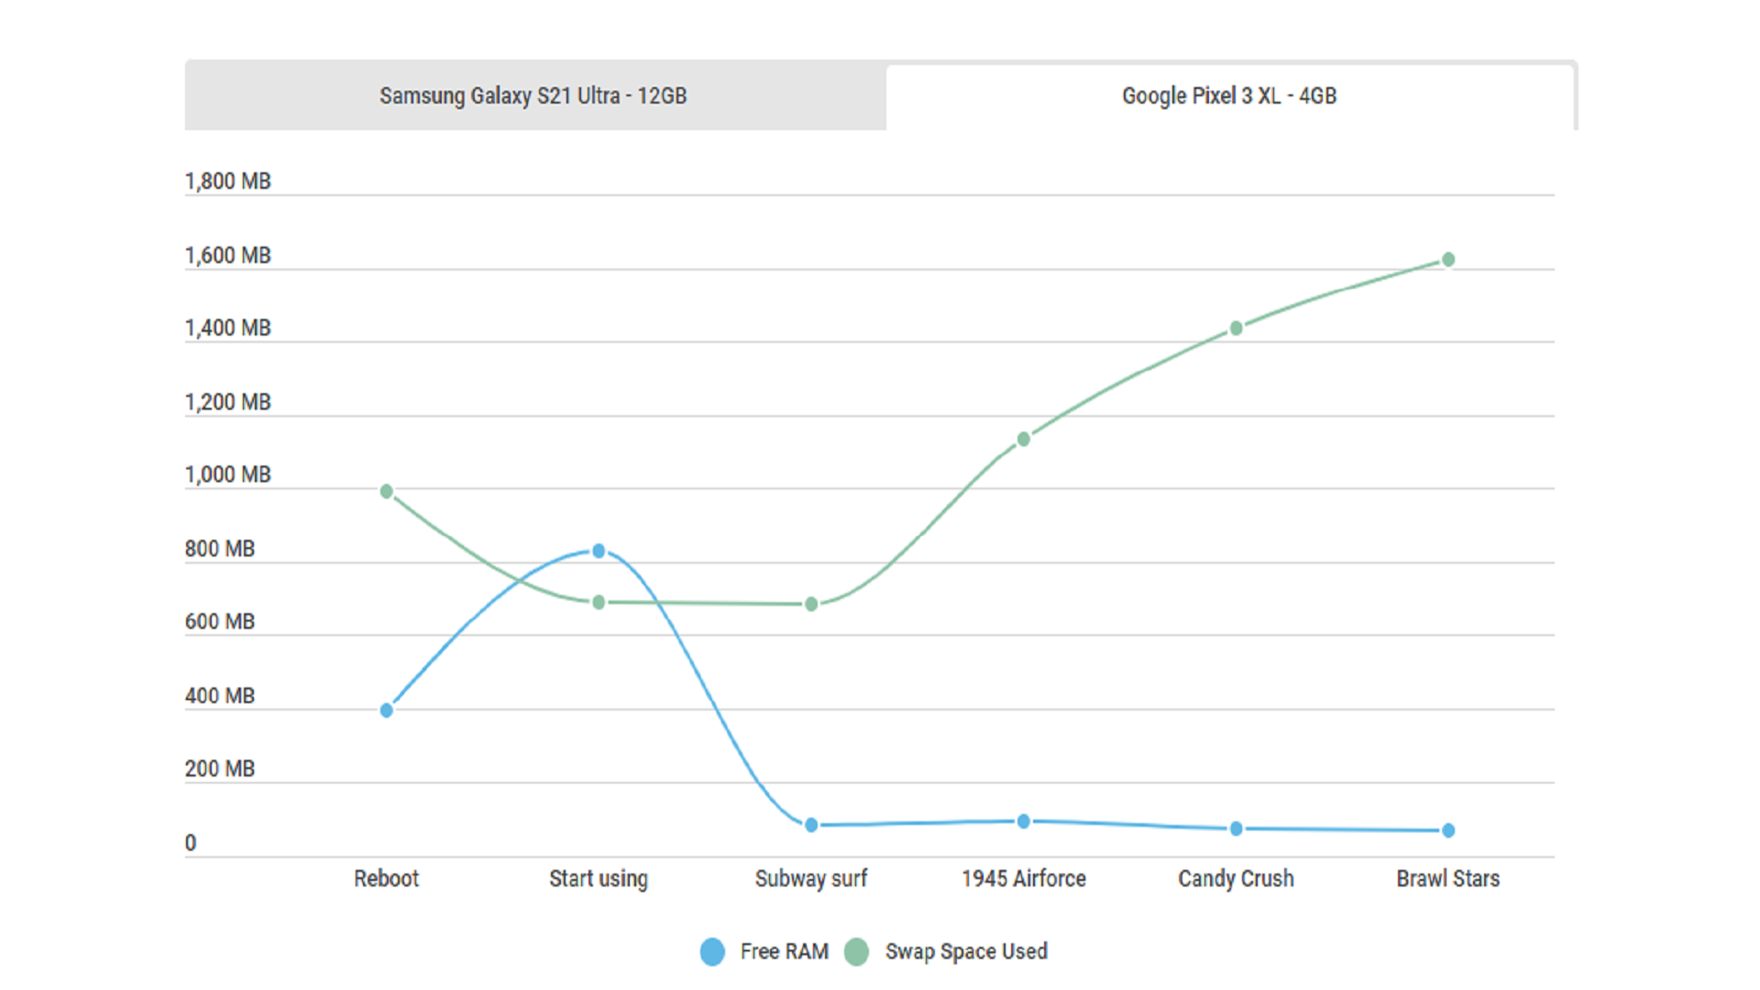Viewport: 1760px width, 990px height.
Task: Select the Google Pixel 3 XL tab
Action: coord(1228,96)
